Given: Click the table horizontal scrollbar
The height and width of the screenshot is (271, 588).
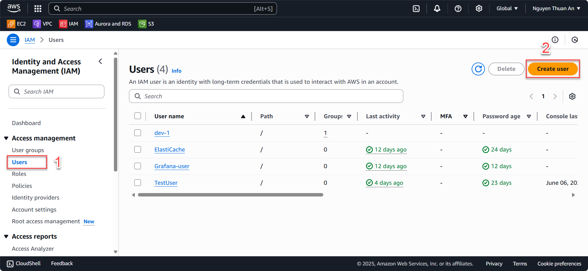Looking at the screenshot, I should click(x=231, y=195).
